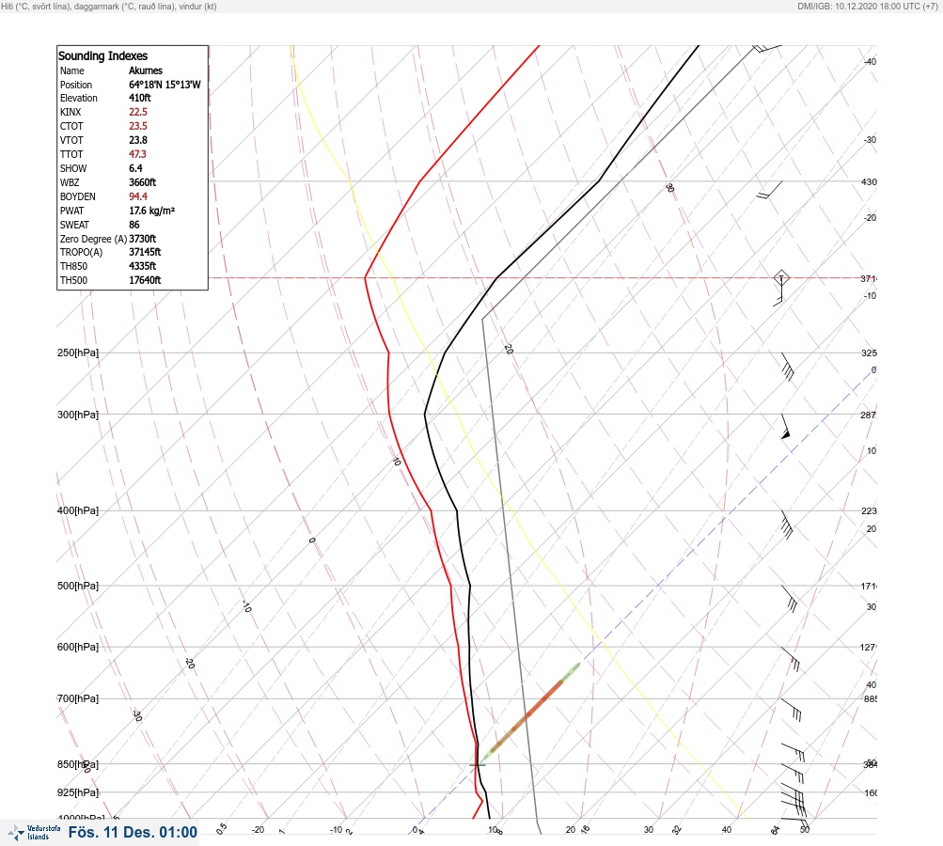Click the chart legend title text at top left

point(109,6)
